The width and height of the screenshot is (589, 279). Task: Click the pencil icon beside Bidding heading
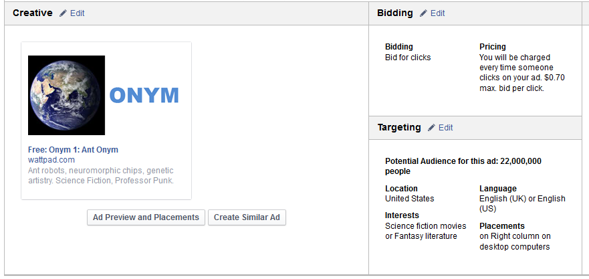click(423, 13)
